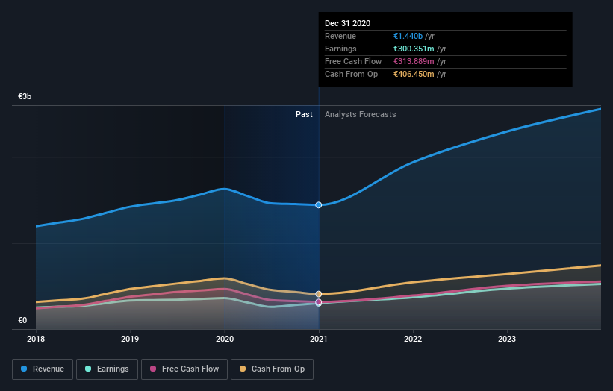Click the Past label on chart
The image size is (613, 391).
304,114
